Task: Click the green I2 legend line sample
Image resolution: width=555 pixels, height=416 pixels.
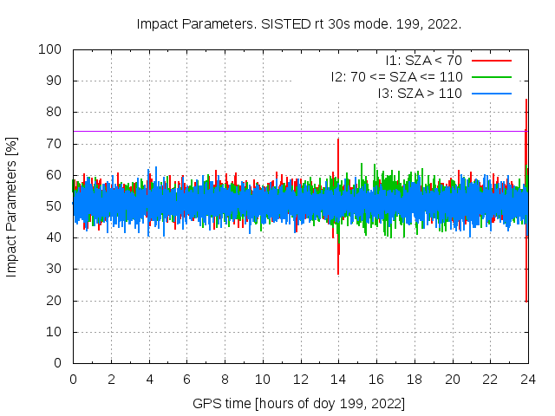Action: 490,76
